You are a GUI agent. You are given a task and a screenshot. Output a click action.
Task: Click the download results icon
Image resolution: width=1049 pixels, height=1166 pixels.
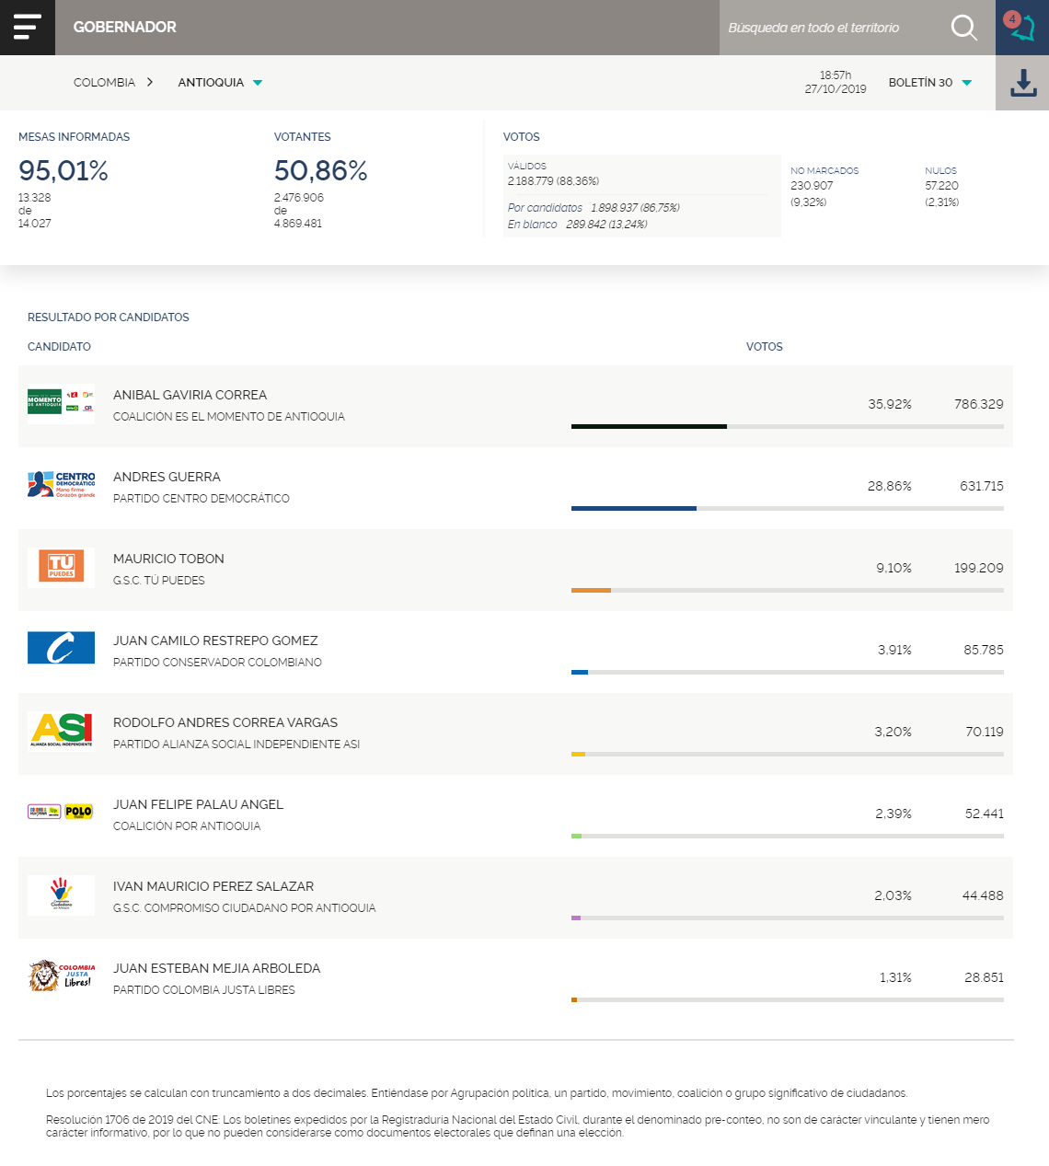[1022, 83]
